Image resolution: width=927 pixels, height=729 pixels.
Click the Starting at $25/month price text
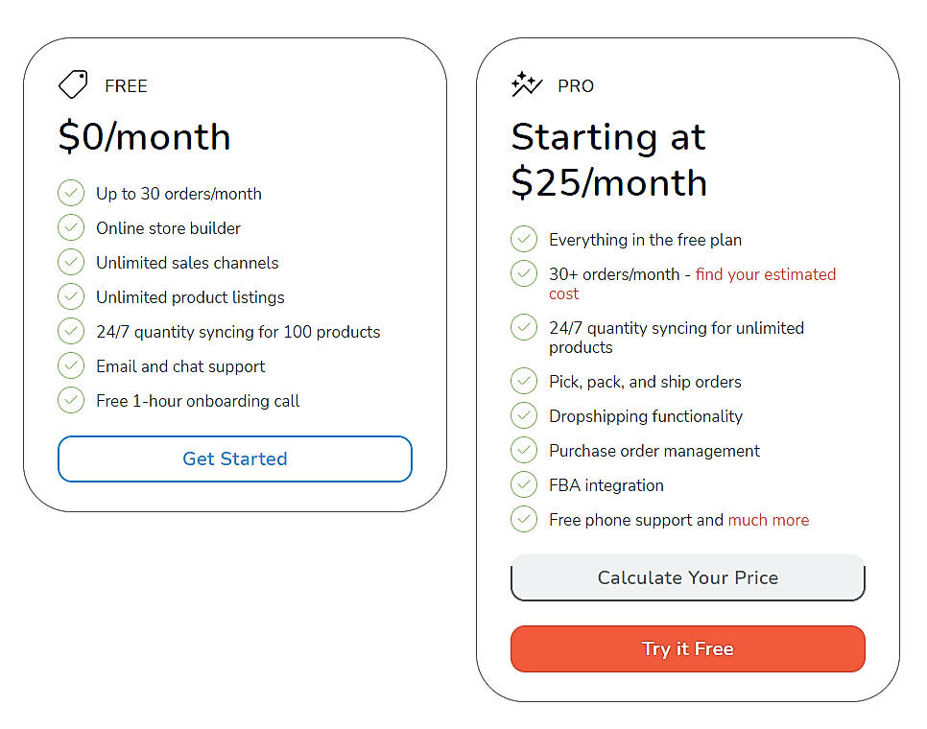pos(608,159)
